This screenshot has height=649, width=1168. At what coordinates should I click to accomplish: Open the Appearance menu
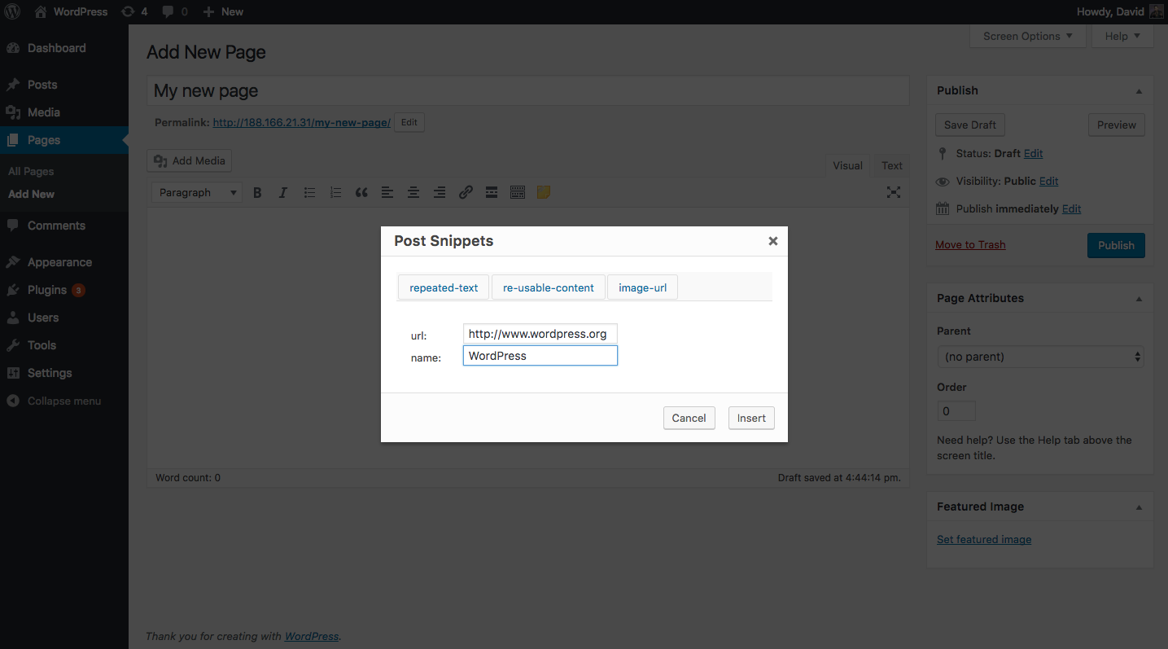[63, 262]
